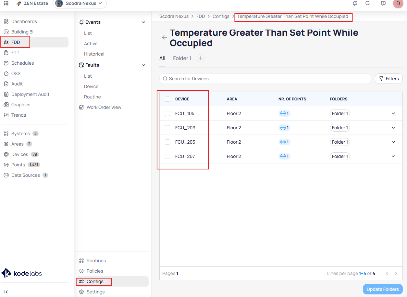Open the Scodra Nexus building dropdown
Viewport: 407px width, 297px height.
(80, 4)
